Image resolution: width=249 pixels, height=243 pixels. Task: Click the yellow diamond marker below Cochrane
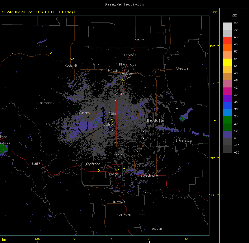tap(98, 170)
